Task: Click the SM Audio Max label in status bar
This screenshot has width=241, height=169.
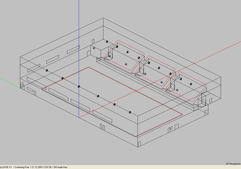Action: [x=61, y=167]
